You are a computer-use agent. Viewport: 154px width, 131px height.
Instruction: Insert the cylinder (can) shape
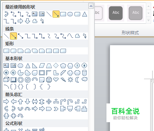tap(84, 73)
